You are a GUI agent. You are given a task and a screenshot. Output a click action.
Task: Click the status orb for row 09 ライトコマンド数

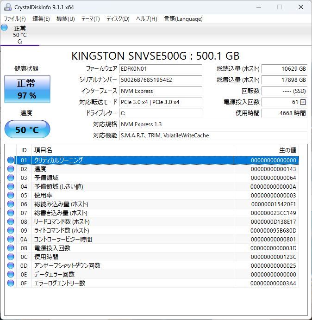click(11, 230)
